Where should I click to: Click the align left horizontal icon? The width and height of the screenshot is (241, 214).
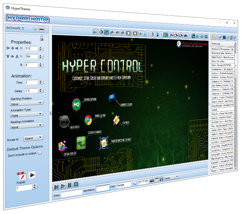pos(8,48)
